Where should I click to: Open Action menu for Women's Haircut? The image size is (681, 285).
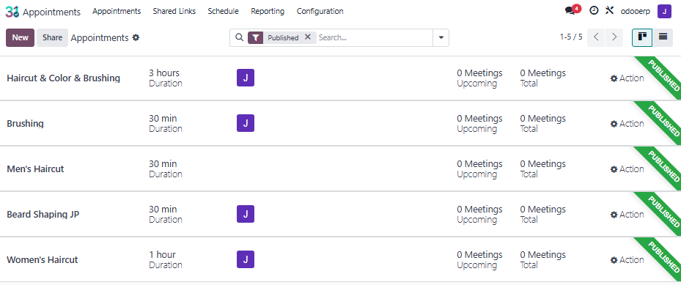click(627, 260)
